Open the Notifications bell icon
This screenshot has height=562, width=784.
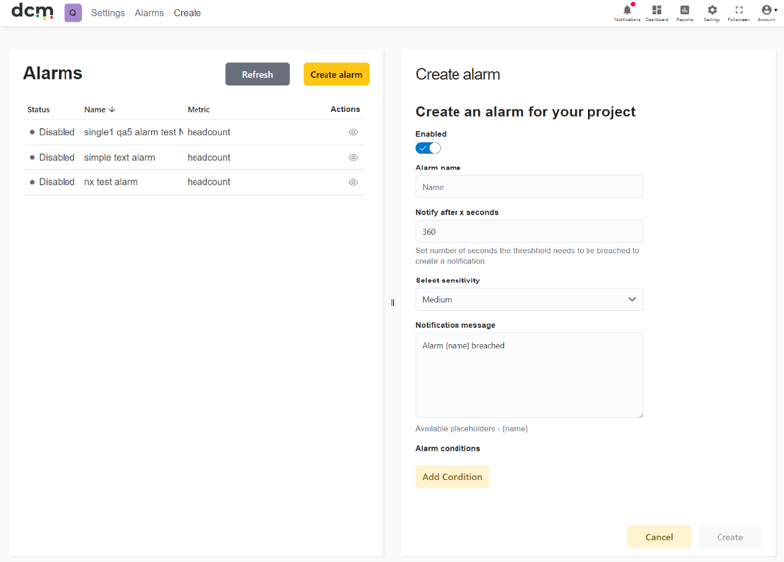tap(627, 10)
